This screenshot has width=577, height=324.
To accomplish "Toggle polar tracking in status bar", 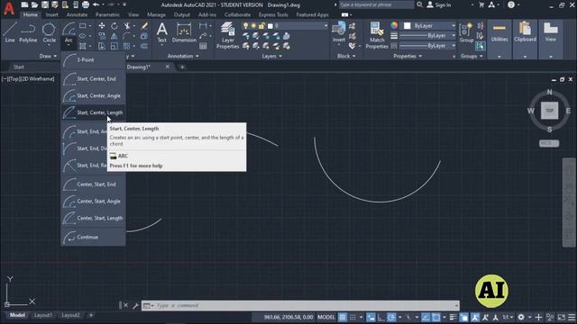I will coord(391,317).
